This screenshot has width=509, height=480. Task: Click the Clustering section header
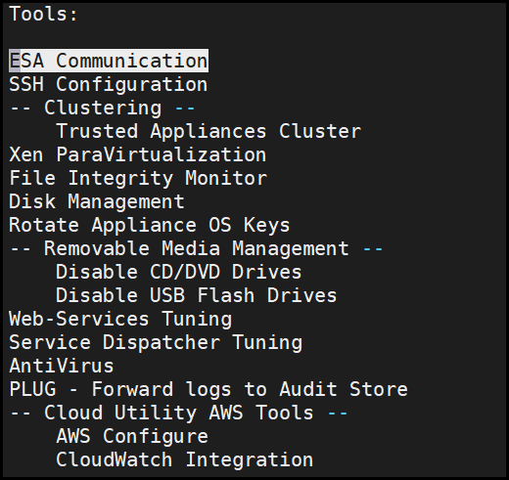[x=103, y=108]
